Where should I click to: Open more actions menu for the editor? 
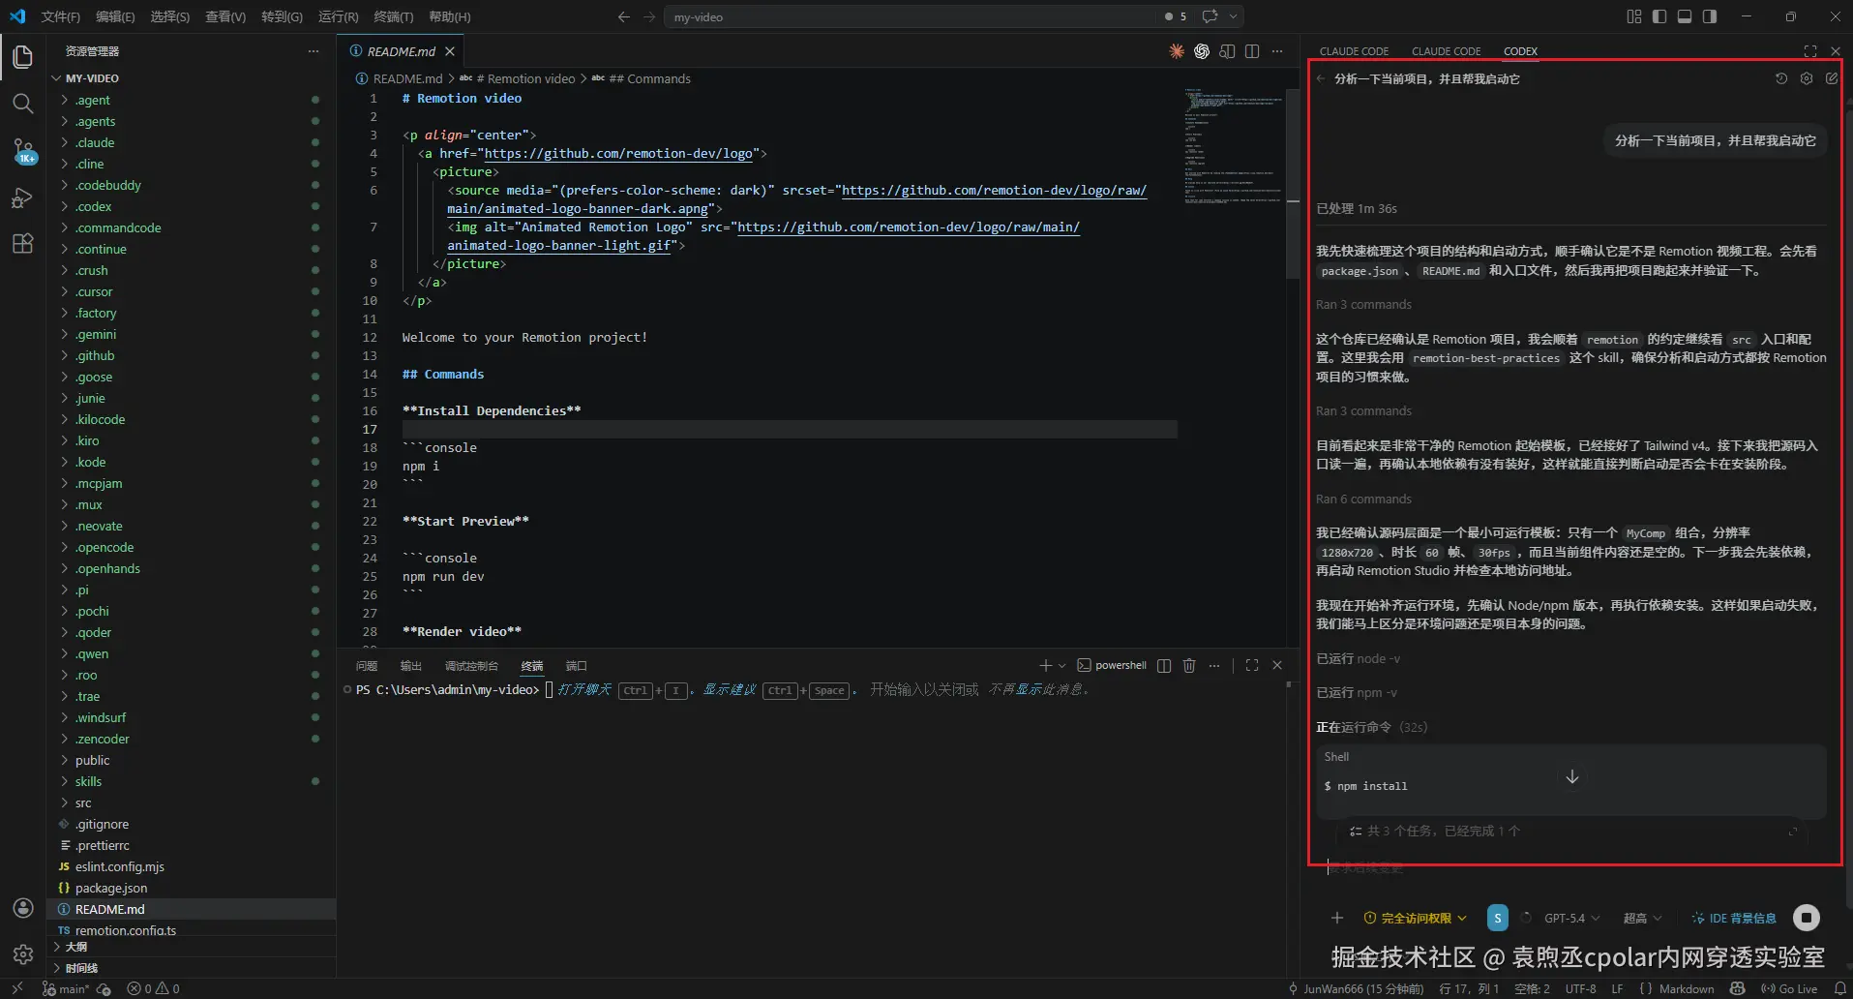[x=1277, y=51]
